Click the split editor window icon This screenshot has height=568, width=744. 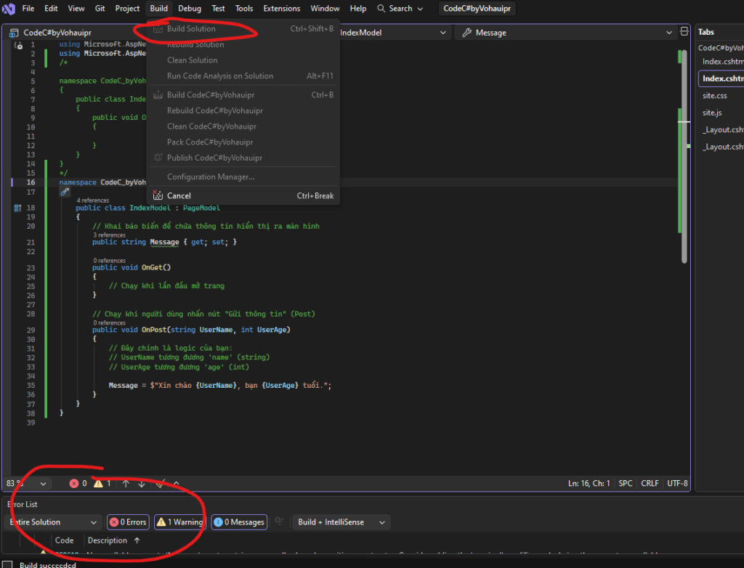tap(684, 32)
